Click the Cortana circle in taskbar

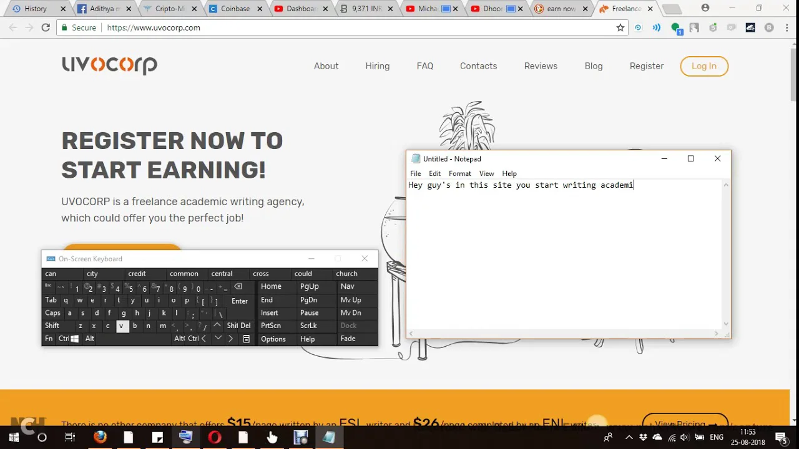pos(42,437)
